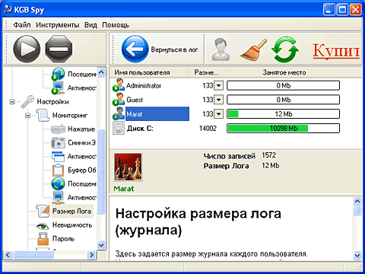Open the Помощь menu

tap(116, 25)
